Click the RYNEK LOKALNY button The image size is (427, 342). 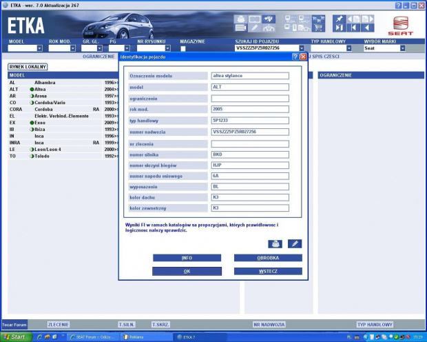point(28,67)
